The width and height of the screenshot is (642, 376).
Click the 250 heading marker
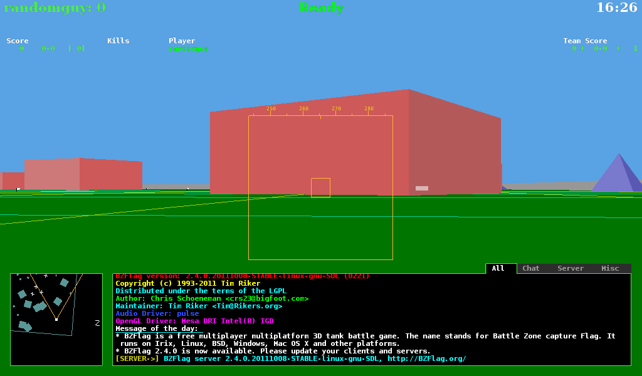[271, 109]
